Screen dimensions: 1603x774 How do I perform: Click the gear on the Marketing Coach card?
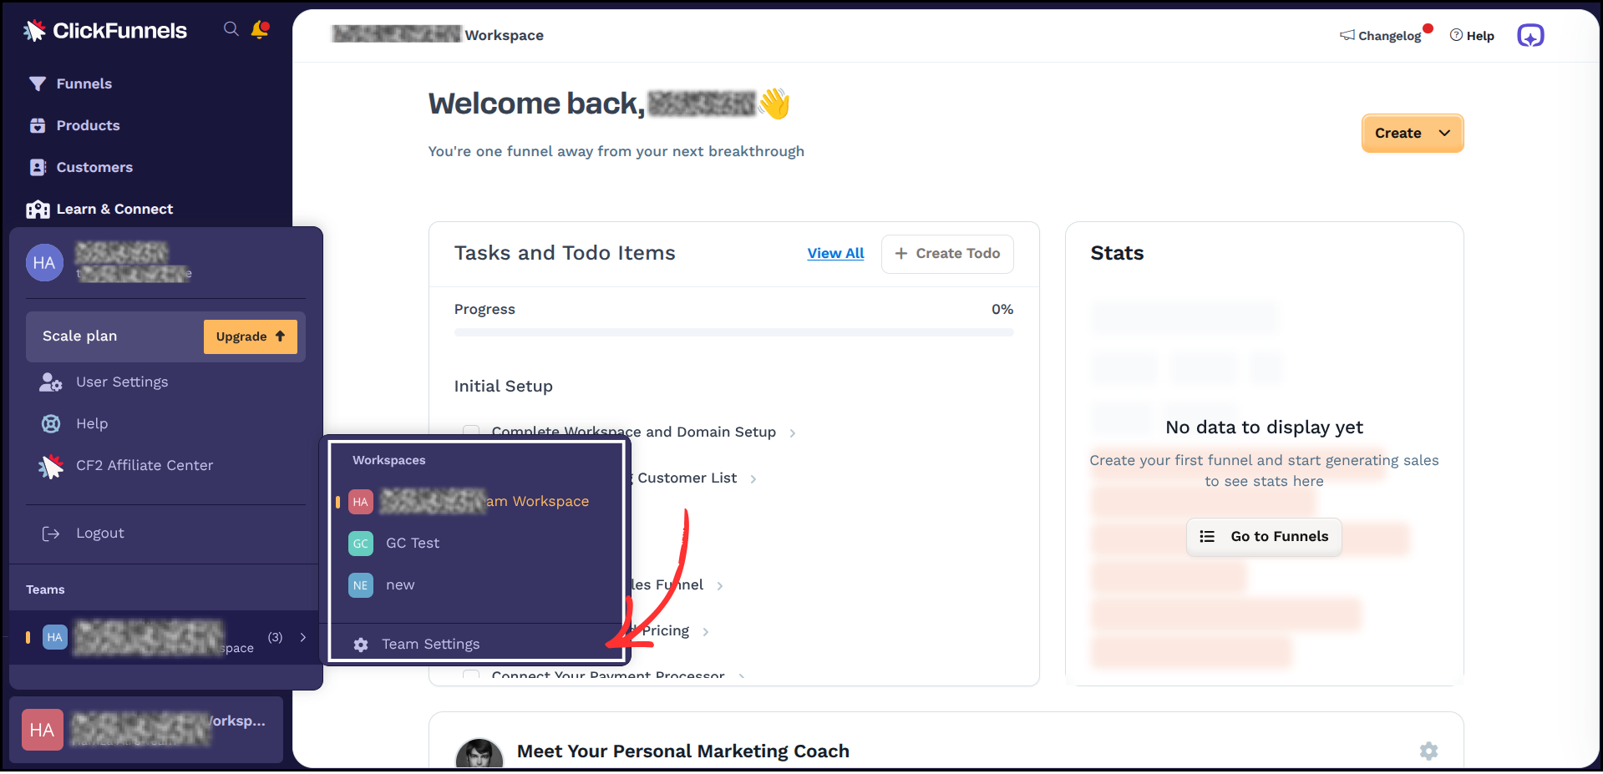coord(1428,751)
